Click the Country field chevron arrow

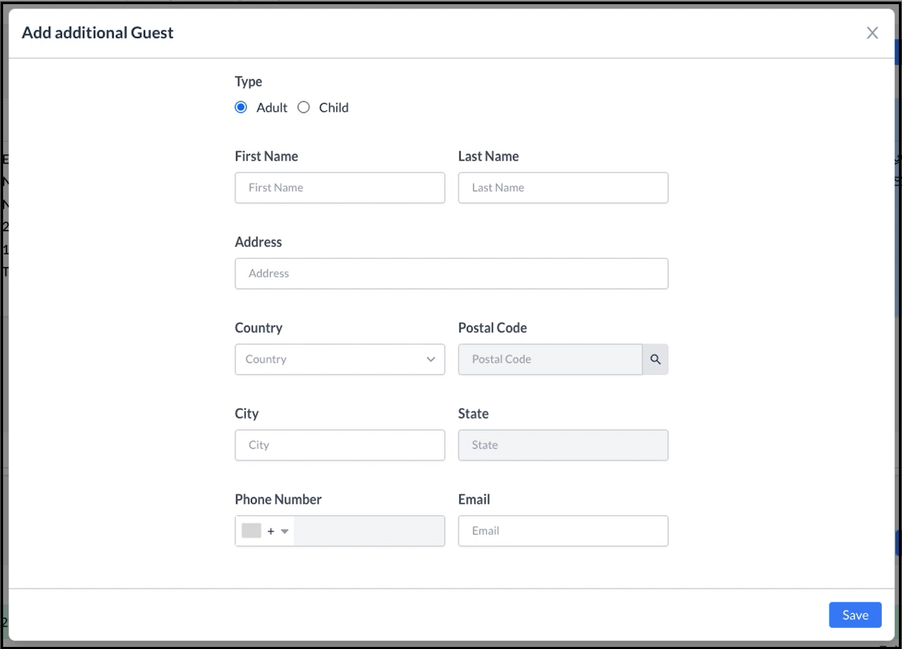pos(430,359)
